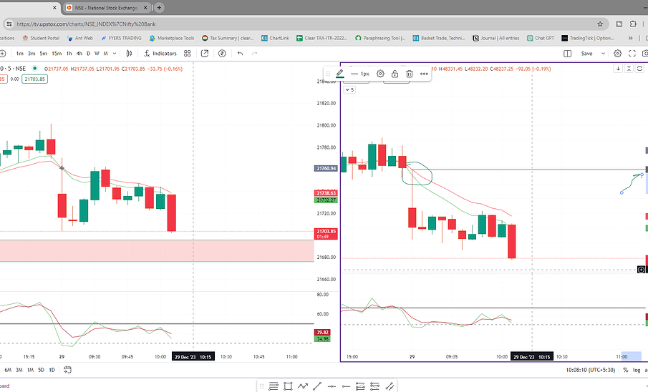Screen dimensions: 648x392
Task: Open drawing settings gear in floating toolbar
Action: (x=380, y=74)
